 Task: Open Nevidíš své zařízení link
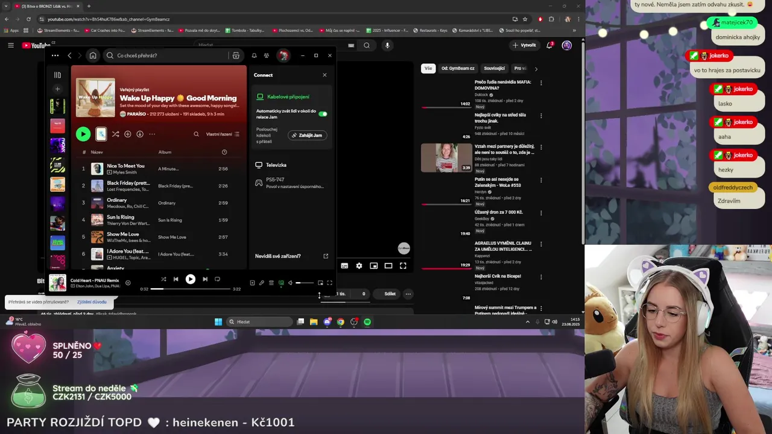click(x=291, y=256)
